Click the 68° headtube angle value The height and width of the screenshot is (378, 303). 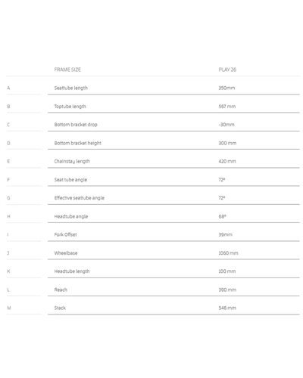pos(222,216)
